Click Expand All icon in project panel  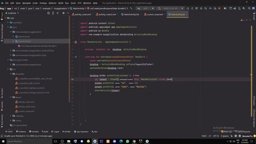(x=53, y=13)
